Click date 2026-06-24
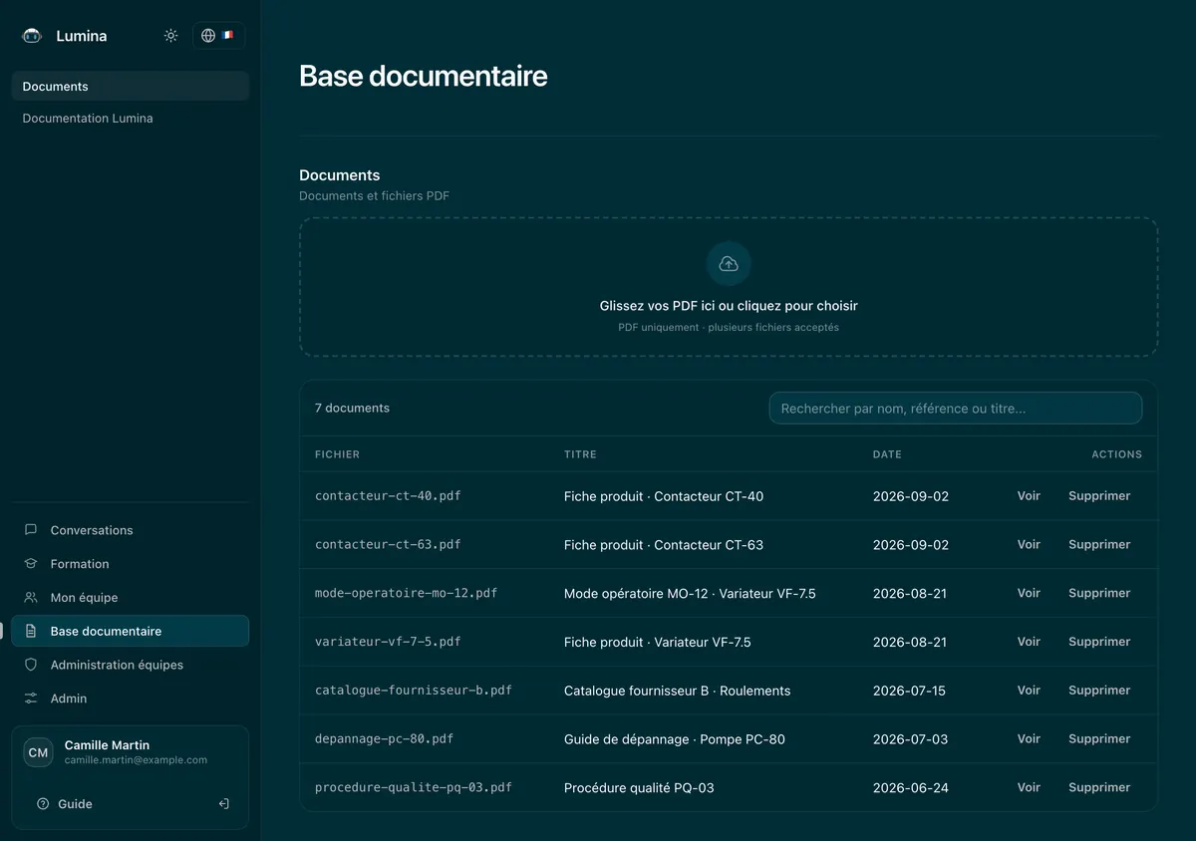Viewport: 1196px width, 841px height. click(x=911, y=788)
